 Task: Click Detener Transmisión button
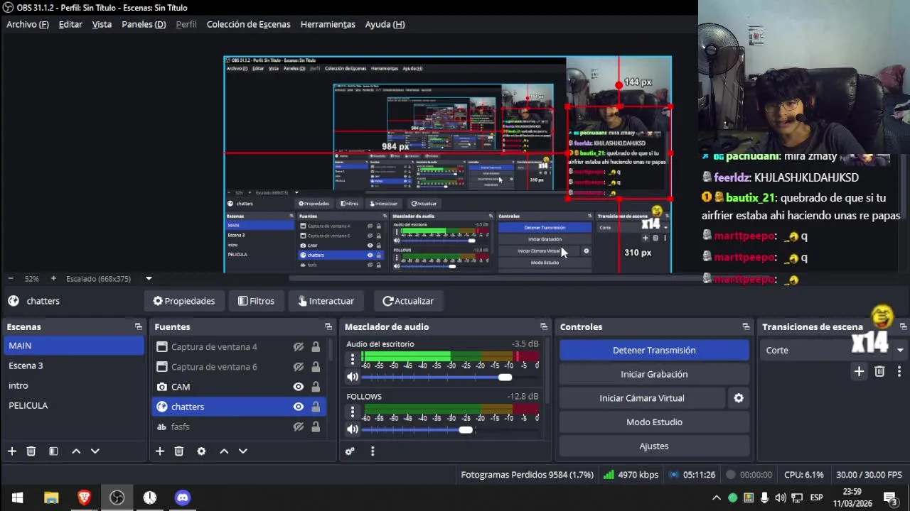(x=654, y=350)
